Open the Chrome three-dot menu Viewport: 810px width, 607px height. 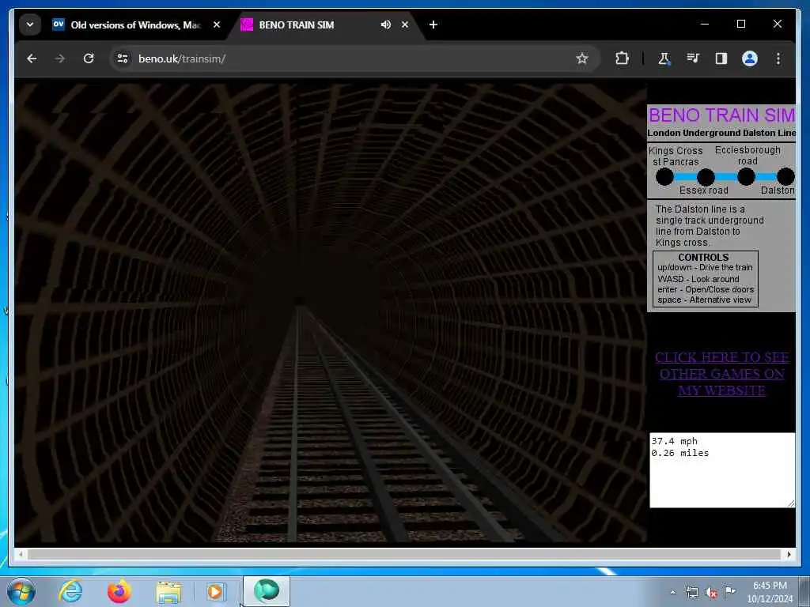point(778,58)
